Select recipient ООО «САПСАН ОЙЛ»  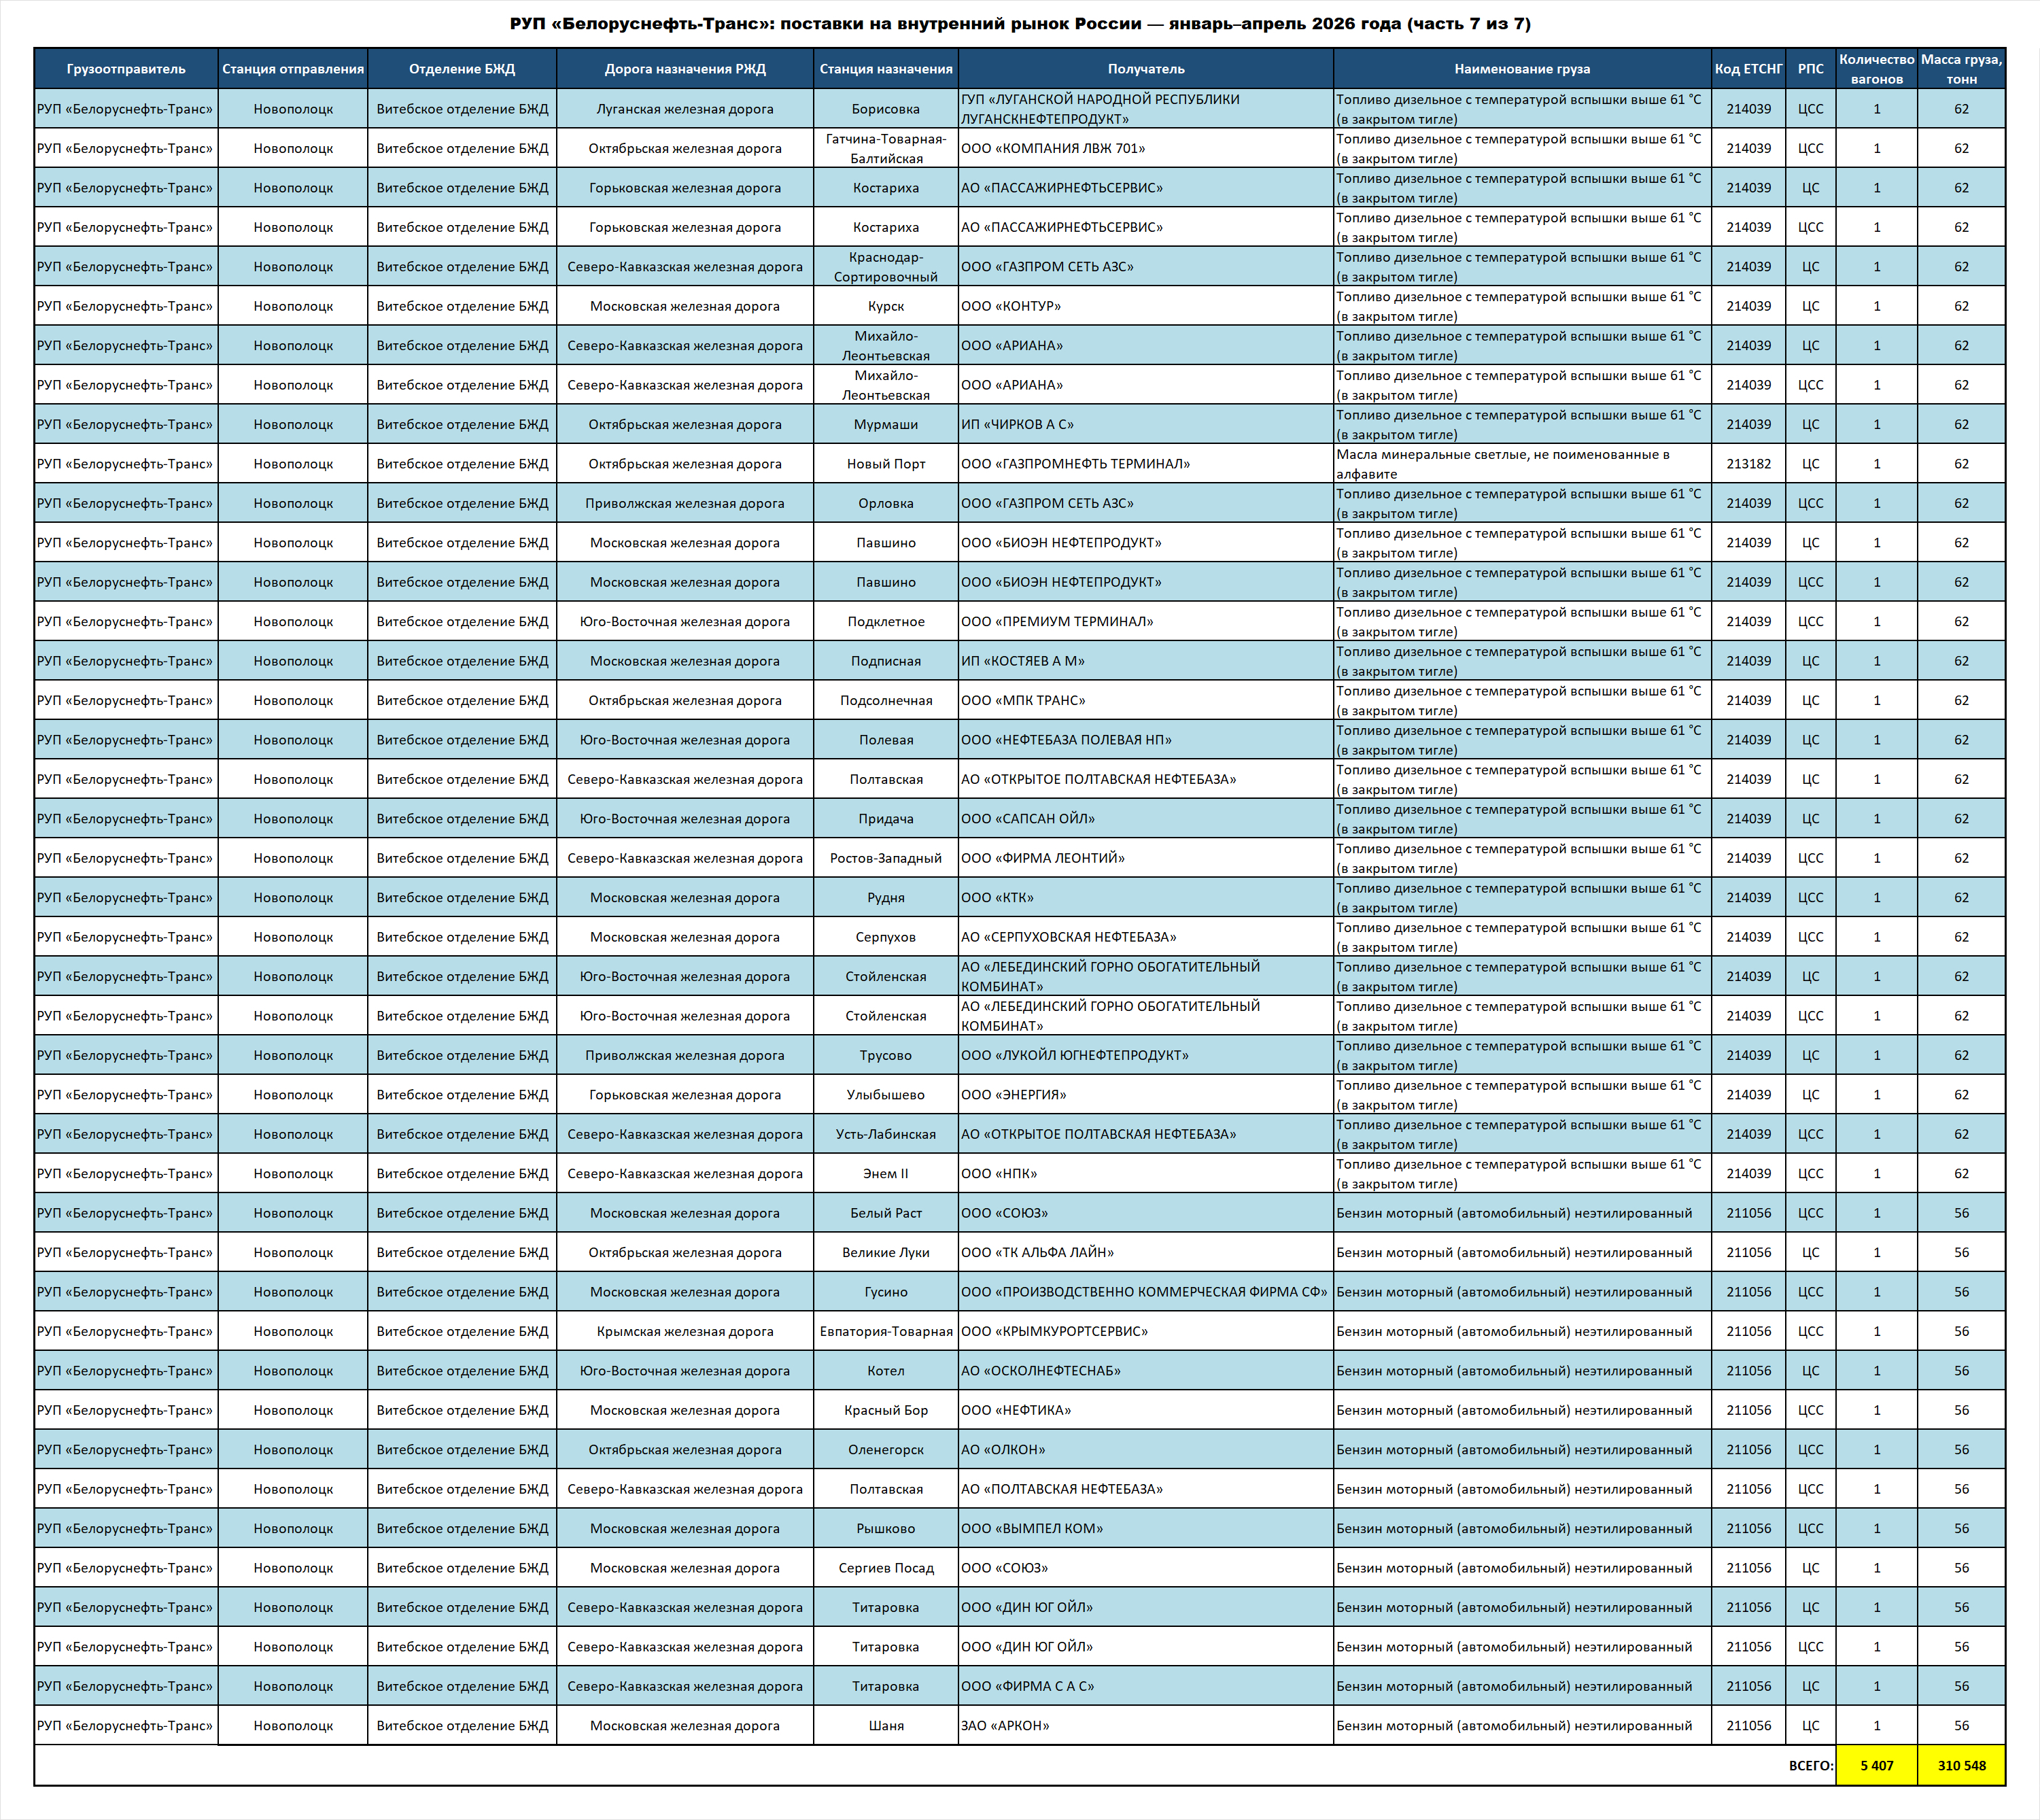(x=1146, y=819)
